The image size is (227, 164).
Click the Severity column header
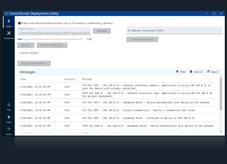tap(70, 79)
